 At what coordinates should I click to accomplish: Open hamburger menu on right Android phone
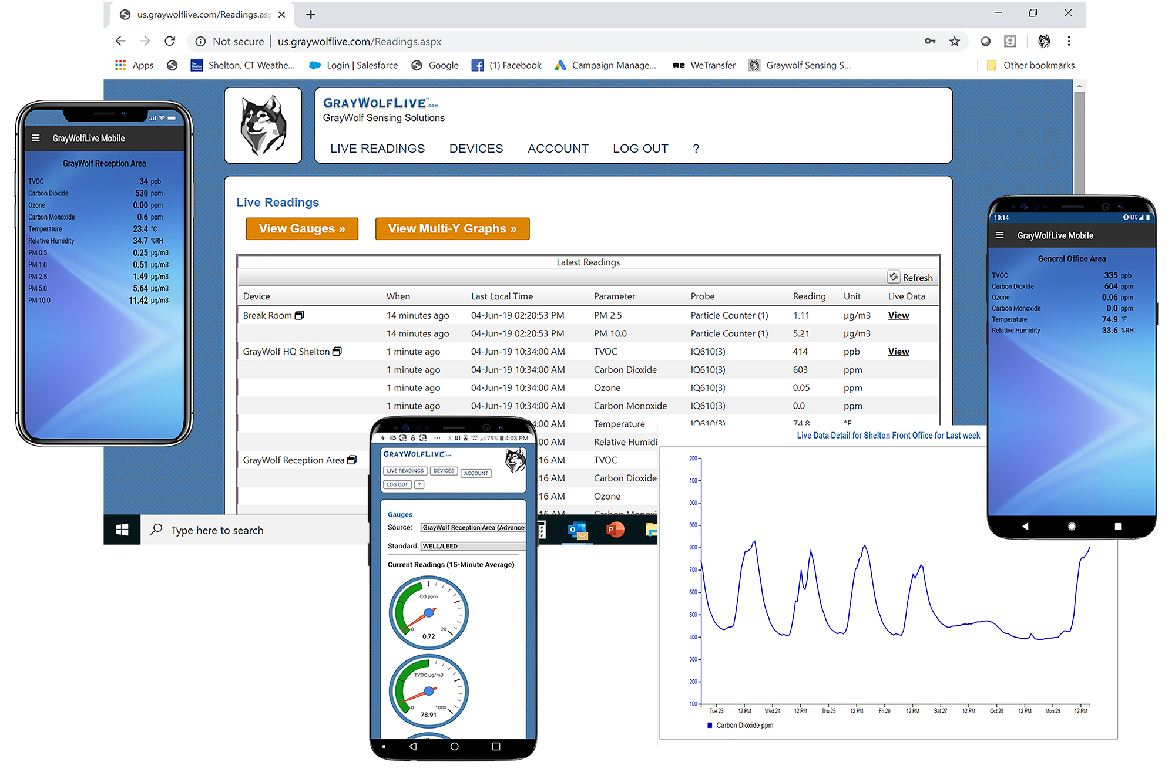click(999, 235)
